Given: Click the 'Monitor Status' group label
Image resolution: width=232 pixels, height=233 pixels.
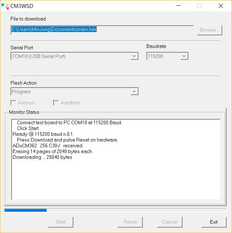Looking at the screenshot, I should coord(24,112).
